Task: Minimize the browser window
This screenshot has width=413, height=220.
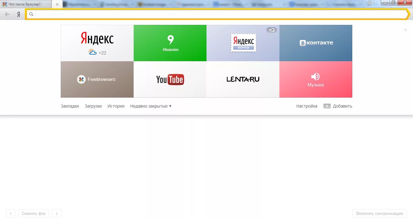Action: [x=385, y=2]
